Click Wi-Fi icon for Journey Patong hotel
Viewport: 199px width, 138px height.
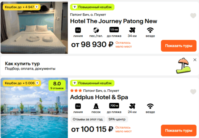click(x=150, y=30)
